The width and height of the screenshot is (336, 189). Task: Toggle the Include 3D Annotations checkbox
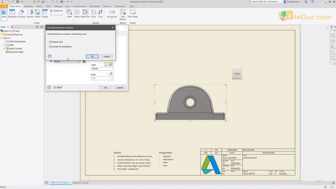(x=50, y=46)
